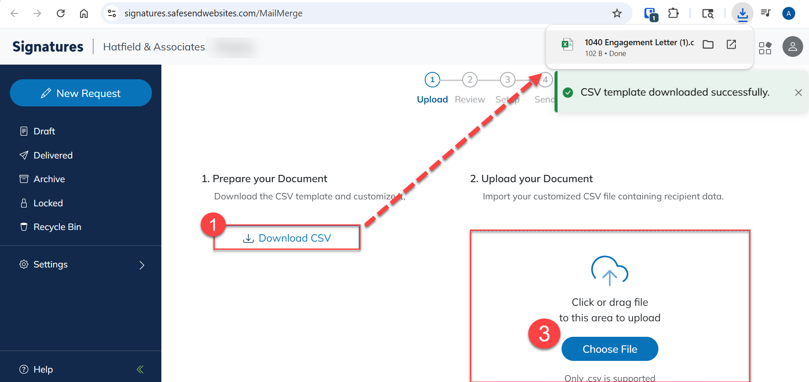Collapse sidebar with double chevron icon
This screenshot has height=382, width=809.
click(140, 369)
